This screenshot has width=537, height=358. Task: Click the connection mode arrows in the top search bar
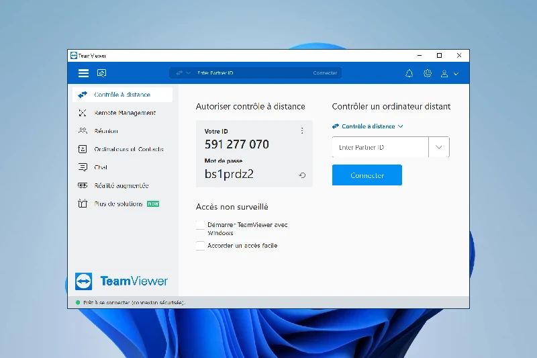tap(179, 73)
